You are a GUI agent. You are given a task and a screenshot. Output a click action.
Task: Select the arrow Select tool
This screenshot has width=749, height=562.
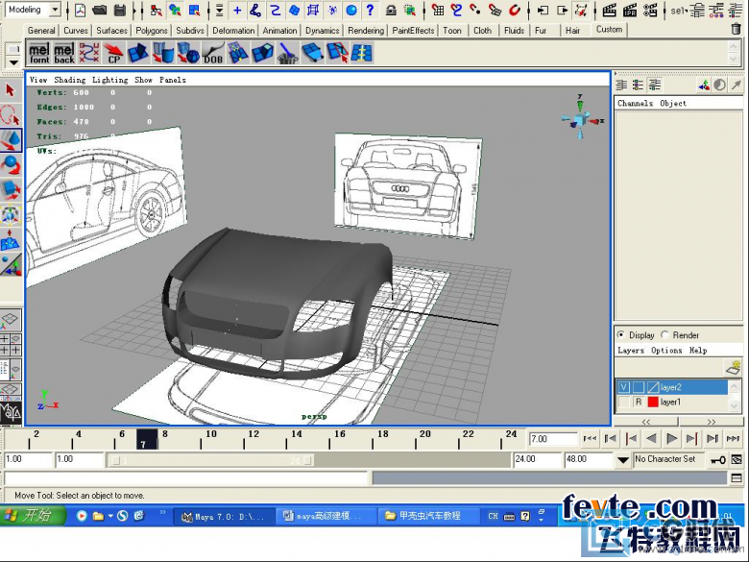(x=11, y=91)
